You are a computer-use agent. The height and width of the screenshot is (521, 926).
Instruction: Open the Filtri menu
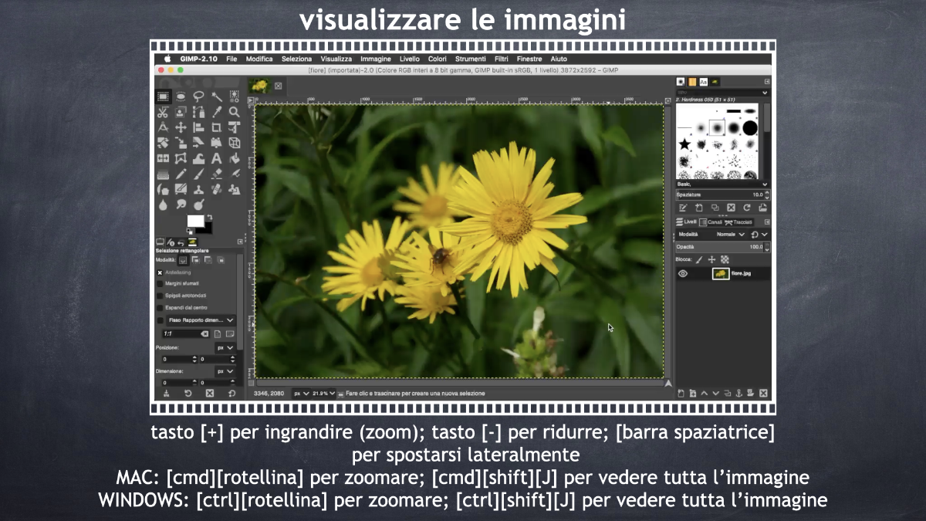pos(501,59)
